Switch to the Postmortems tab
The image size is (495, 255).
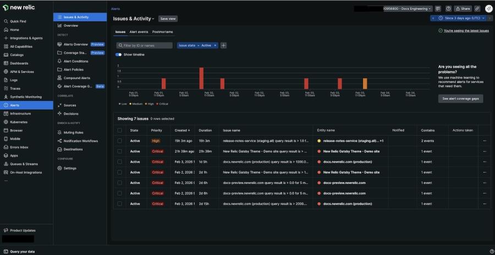(162, 32)
